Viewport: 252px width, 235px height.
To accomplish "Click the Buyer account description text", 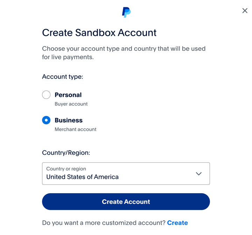I will pyautogui.click(x=71, y=104).
